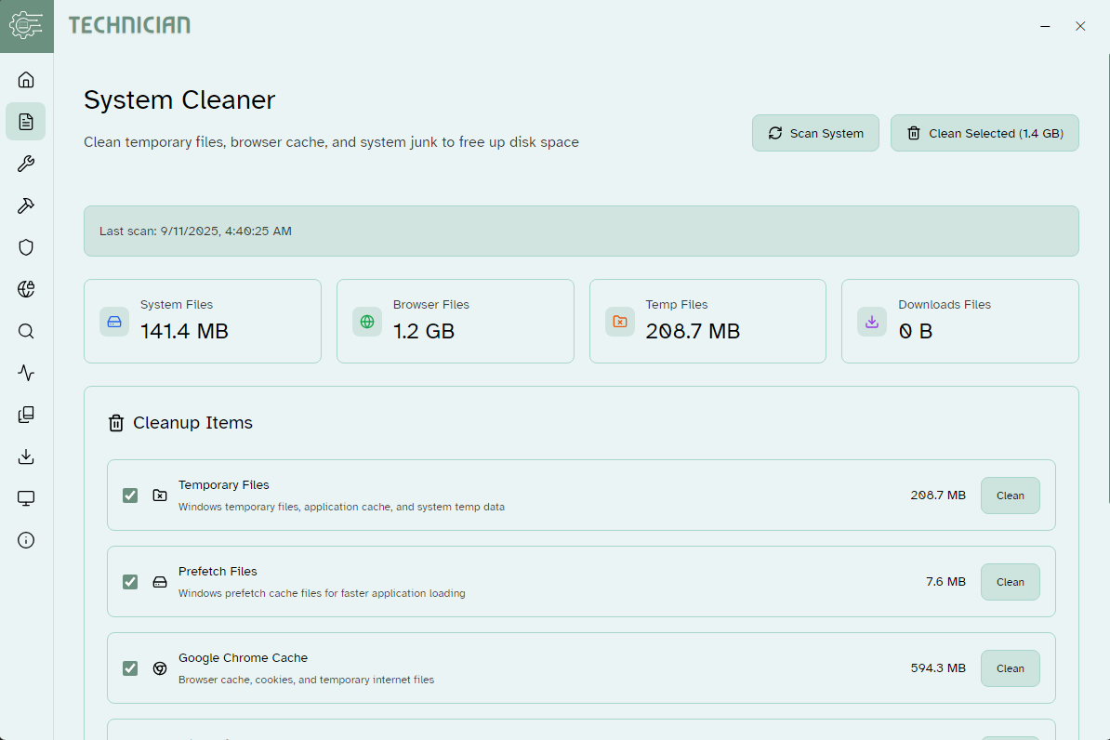Click the info circle icon in sidebar
1110x740 pixels.
tap(26, 540)
